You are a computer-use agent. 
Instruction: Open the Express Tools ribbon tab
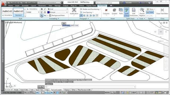[91, 6]
